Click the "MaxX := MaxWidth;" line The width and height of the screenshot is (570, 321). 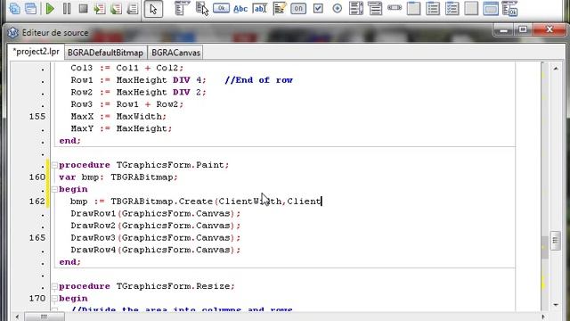[x=118, y=117]
